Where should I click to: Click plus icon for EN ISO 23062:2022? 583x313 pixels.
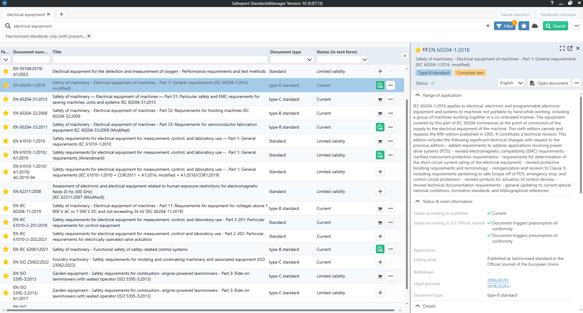click(x=380, y=262)
